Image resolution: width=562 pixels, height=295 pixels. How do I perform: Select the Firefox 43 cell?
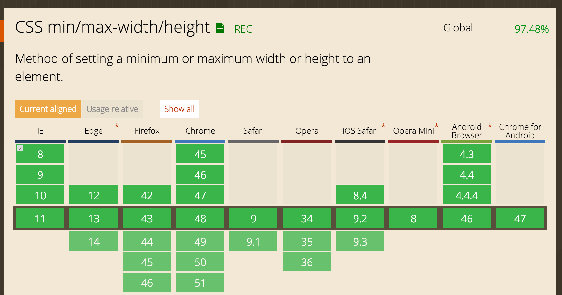pyautogui.click(x=147, y=219)
